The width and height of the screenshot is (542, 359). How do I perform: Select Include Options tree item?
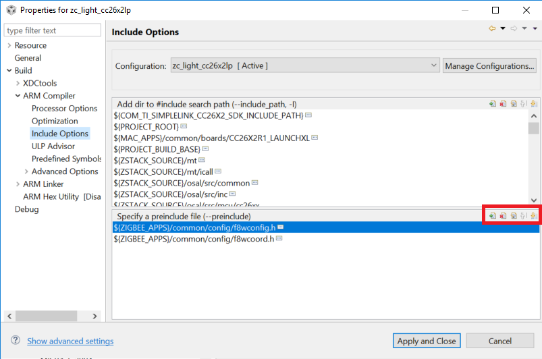[x=60, y=134]
